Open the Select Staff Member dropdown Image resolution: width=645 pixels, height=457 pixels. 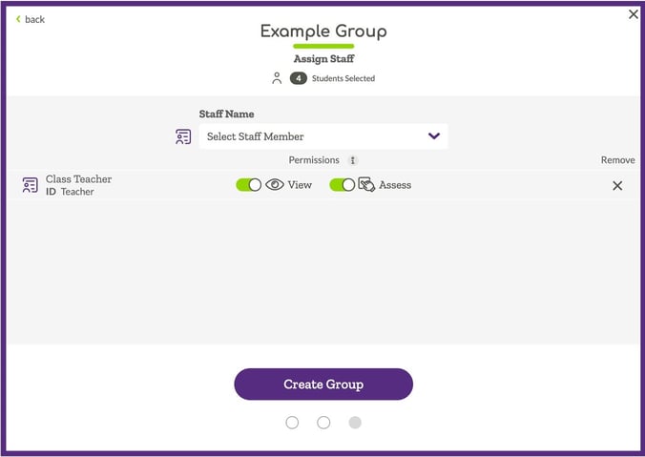tap(323, 136)
